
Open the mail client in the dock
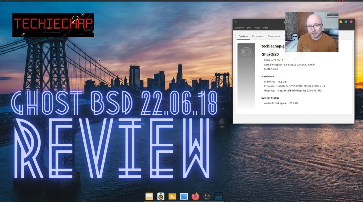pyautogui.click(x=149, y=196)
